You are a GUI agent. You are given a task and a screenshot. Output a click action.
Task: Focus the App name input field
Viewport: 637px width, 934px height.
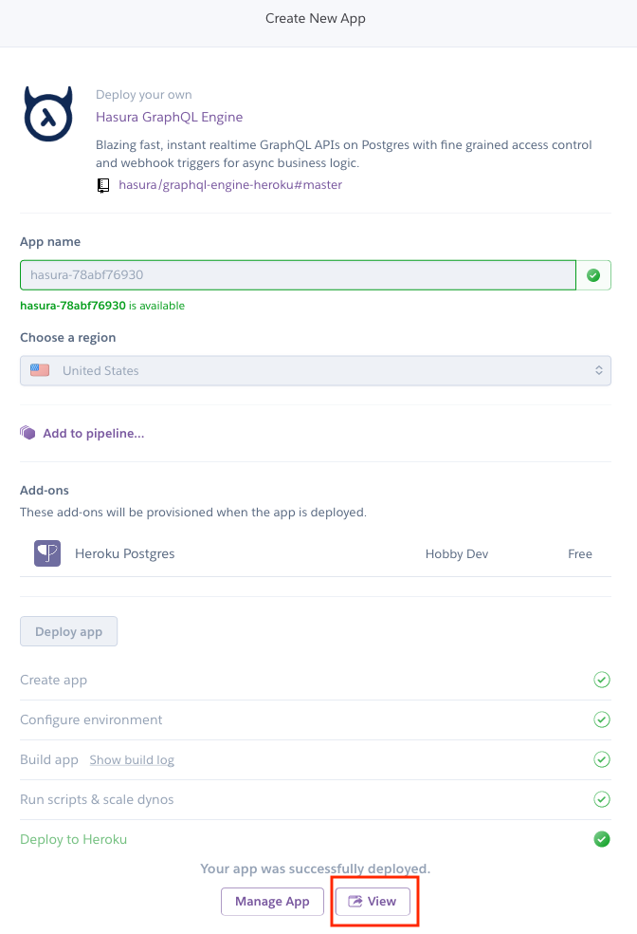298,275
